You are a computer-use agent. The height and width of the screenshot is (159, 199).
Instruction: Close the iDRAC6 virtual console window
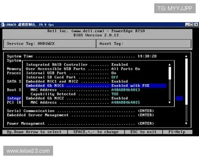(x=196, y=24)
